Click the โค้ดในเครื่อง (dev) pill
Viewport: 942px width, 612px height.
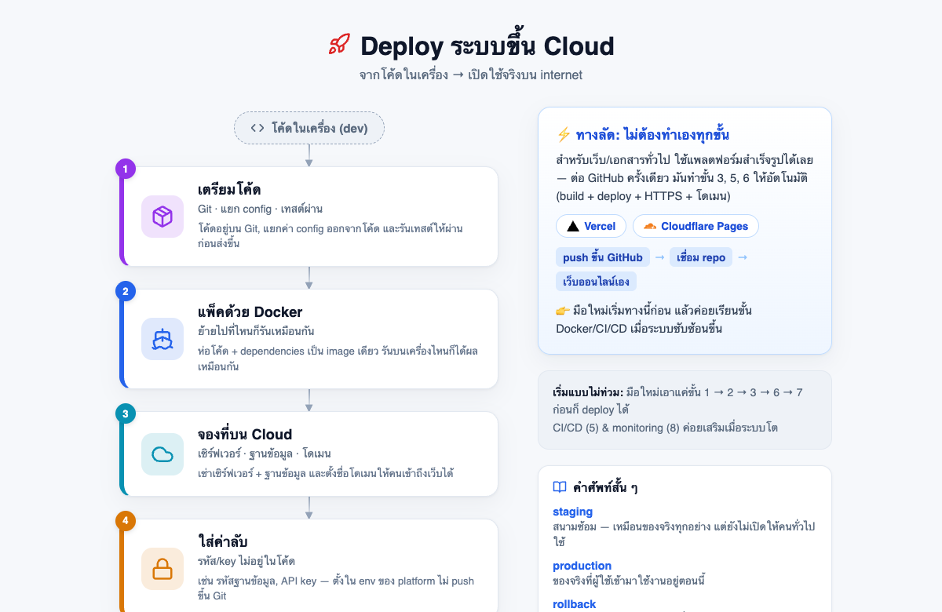309,128
